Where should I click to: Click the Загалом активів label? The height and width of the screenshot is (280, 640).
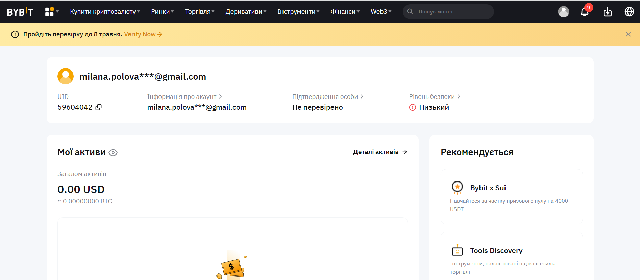coord(82,174)
